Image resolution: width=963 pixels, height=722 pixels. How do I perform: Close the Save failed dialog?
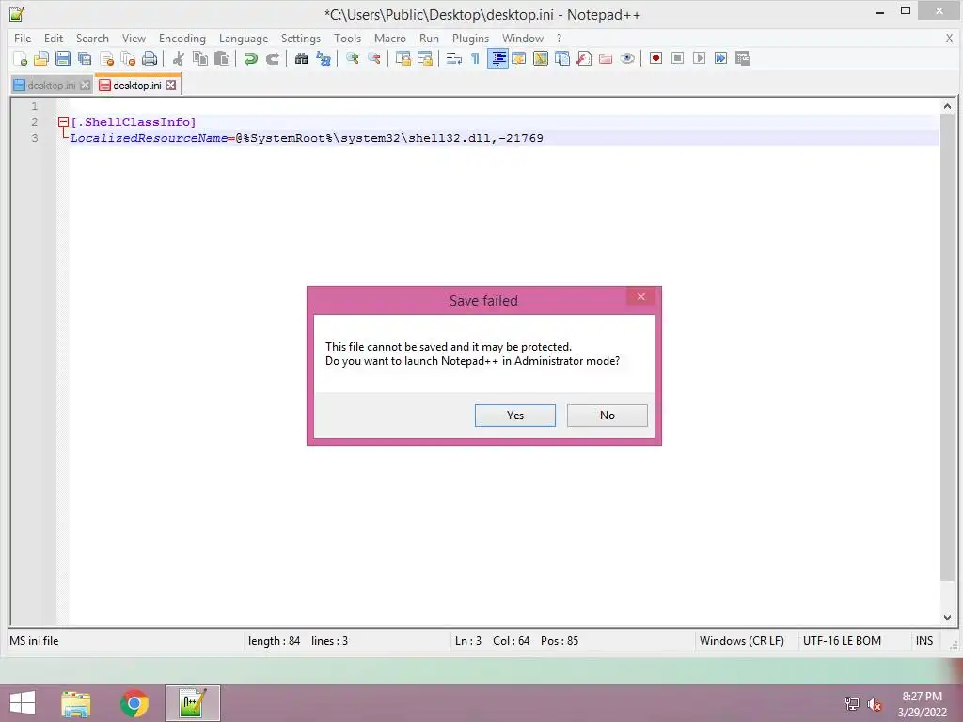pyautogui.click(x=640, y=296)
